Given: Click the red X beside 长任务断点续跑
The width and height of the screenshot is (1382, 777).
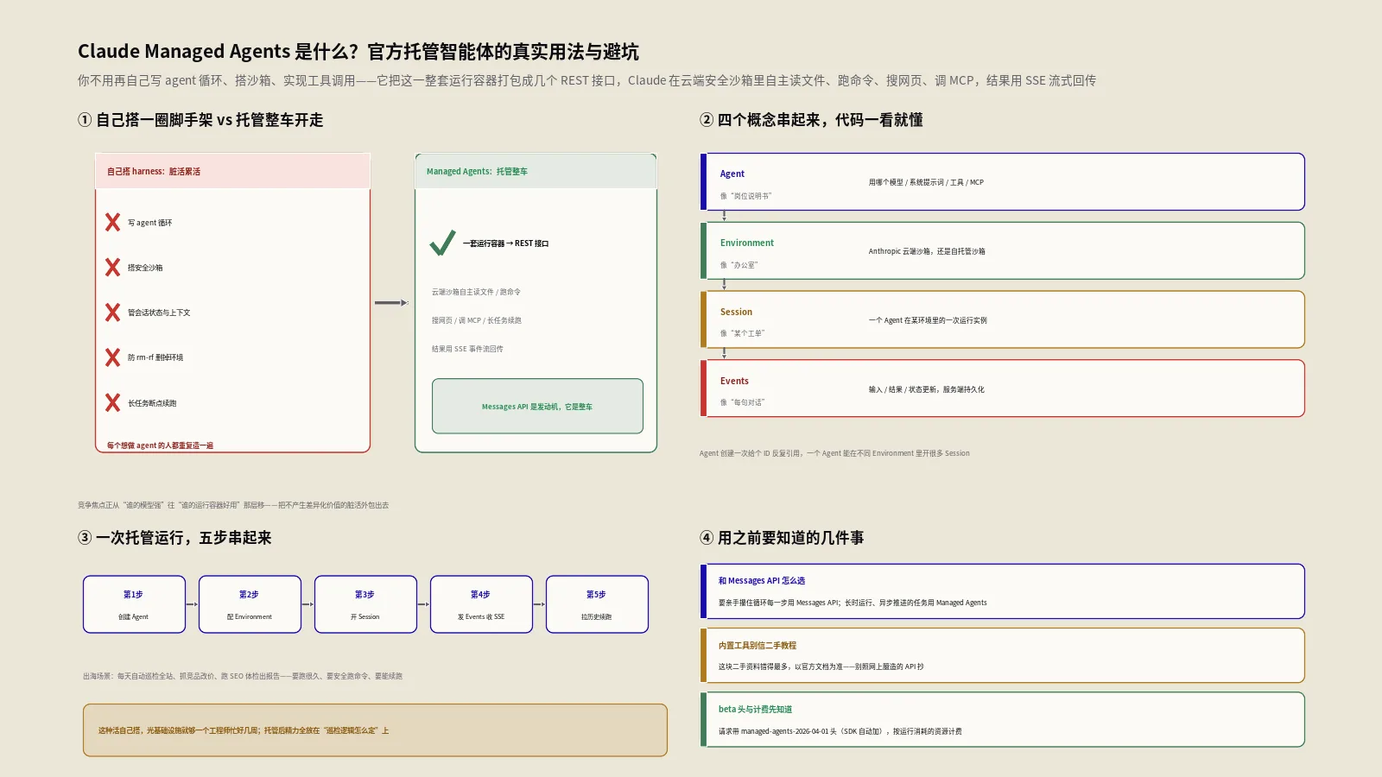Looking at the screenshot, I should [112, 402].
